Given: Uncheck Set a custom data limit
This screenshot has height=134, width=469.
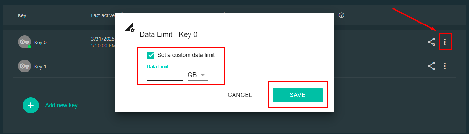Looking at the screenshot, I should 151,55.
